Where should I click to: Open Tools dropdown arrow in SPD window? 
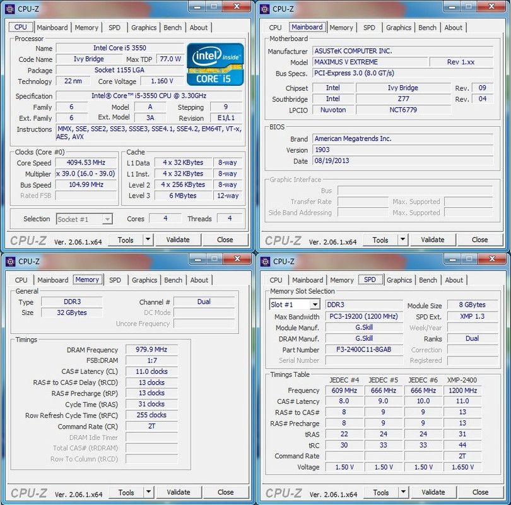404,492
